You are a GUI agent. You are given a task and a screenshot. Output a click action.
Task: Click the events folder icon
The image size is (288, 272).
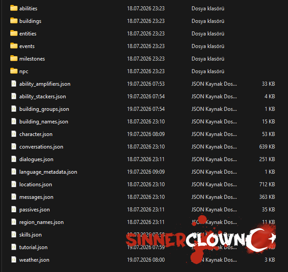pyautogui.click(x=14, y=46)
